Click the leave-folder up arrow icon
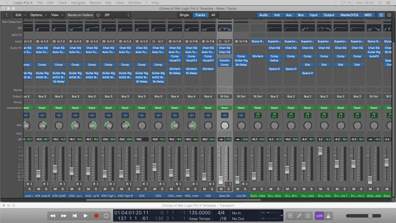 (7, 15)
